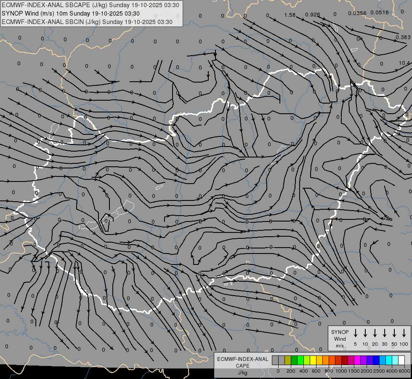Viewport: 412px width, 379px height.
Task: Click the wind arrow above 100 m/s
Action: coord(404,333)
